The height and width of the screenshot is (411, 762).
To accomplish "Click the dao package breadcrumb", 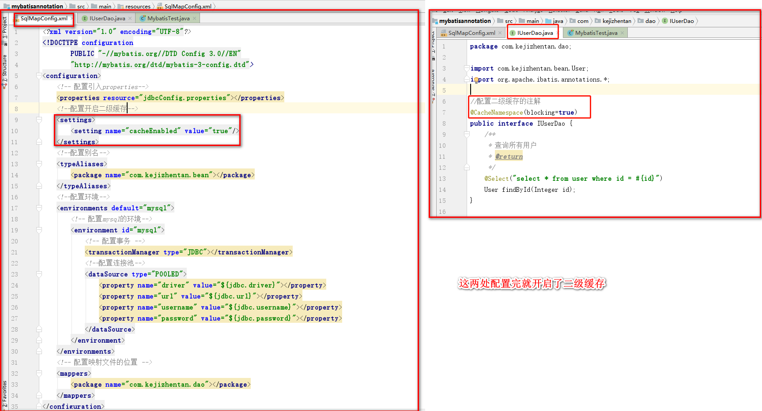I will (x=647, y=21).
